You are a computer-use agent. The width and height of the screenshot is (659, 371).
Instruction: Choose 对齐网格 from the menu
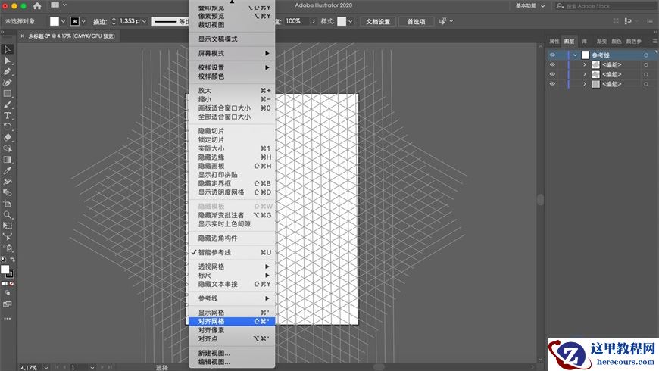[x=232, y=322]
